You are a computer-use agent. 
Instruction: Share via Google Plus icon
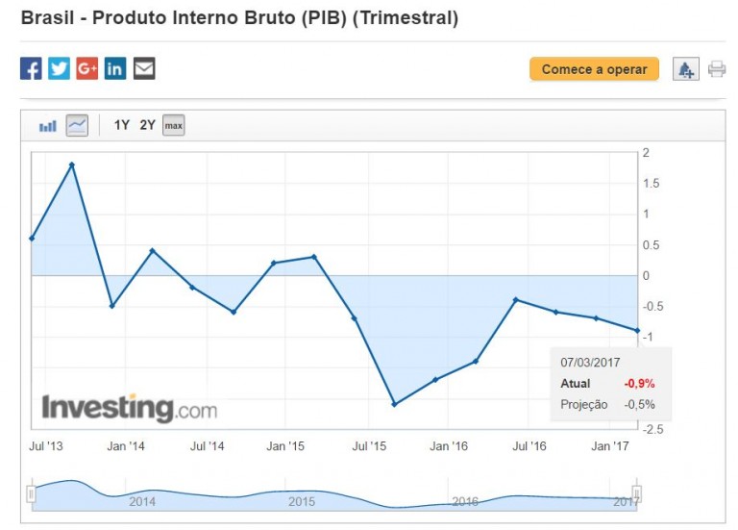pos(87,68)
